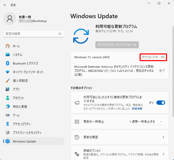Click the network Wi-Fi icon
Image resolution: width=174 pixels, height=160 pixels.
(8, 72)
